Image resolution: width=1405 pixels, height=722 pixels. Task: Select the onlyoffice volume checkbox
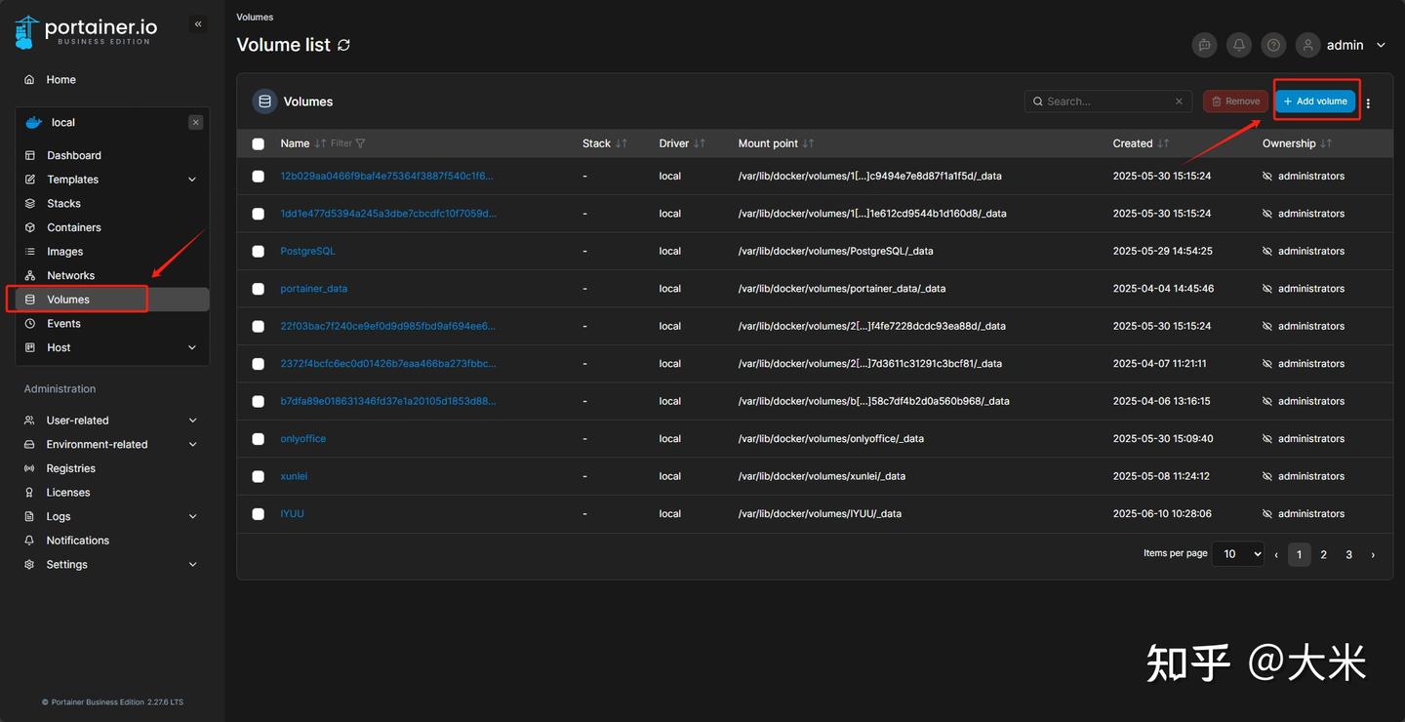259,439
